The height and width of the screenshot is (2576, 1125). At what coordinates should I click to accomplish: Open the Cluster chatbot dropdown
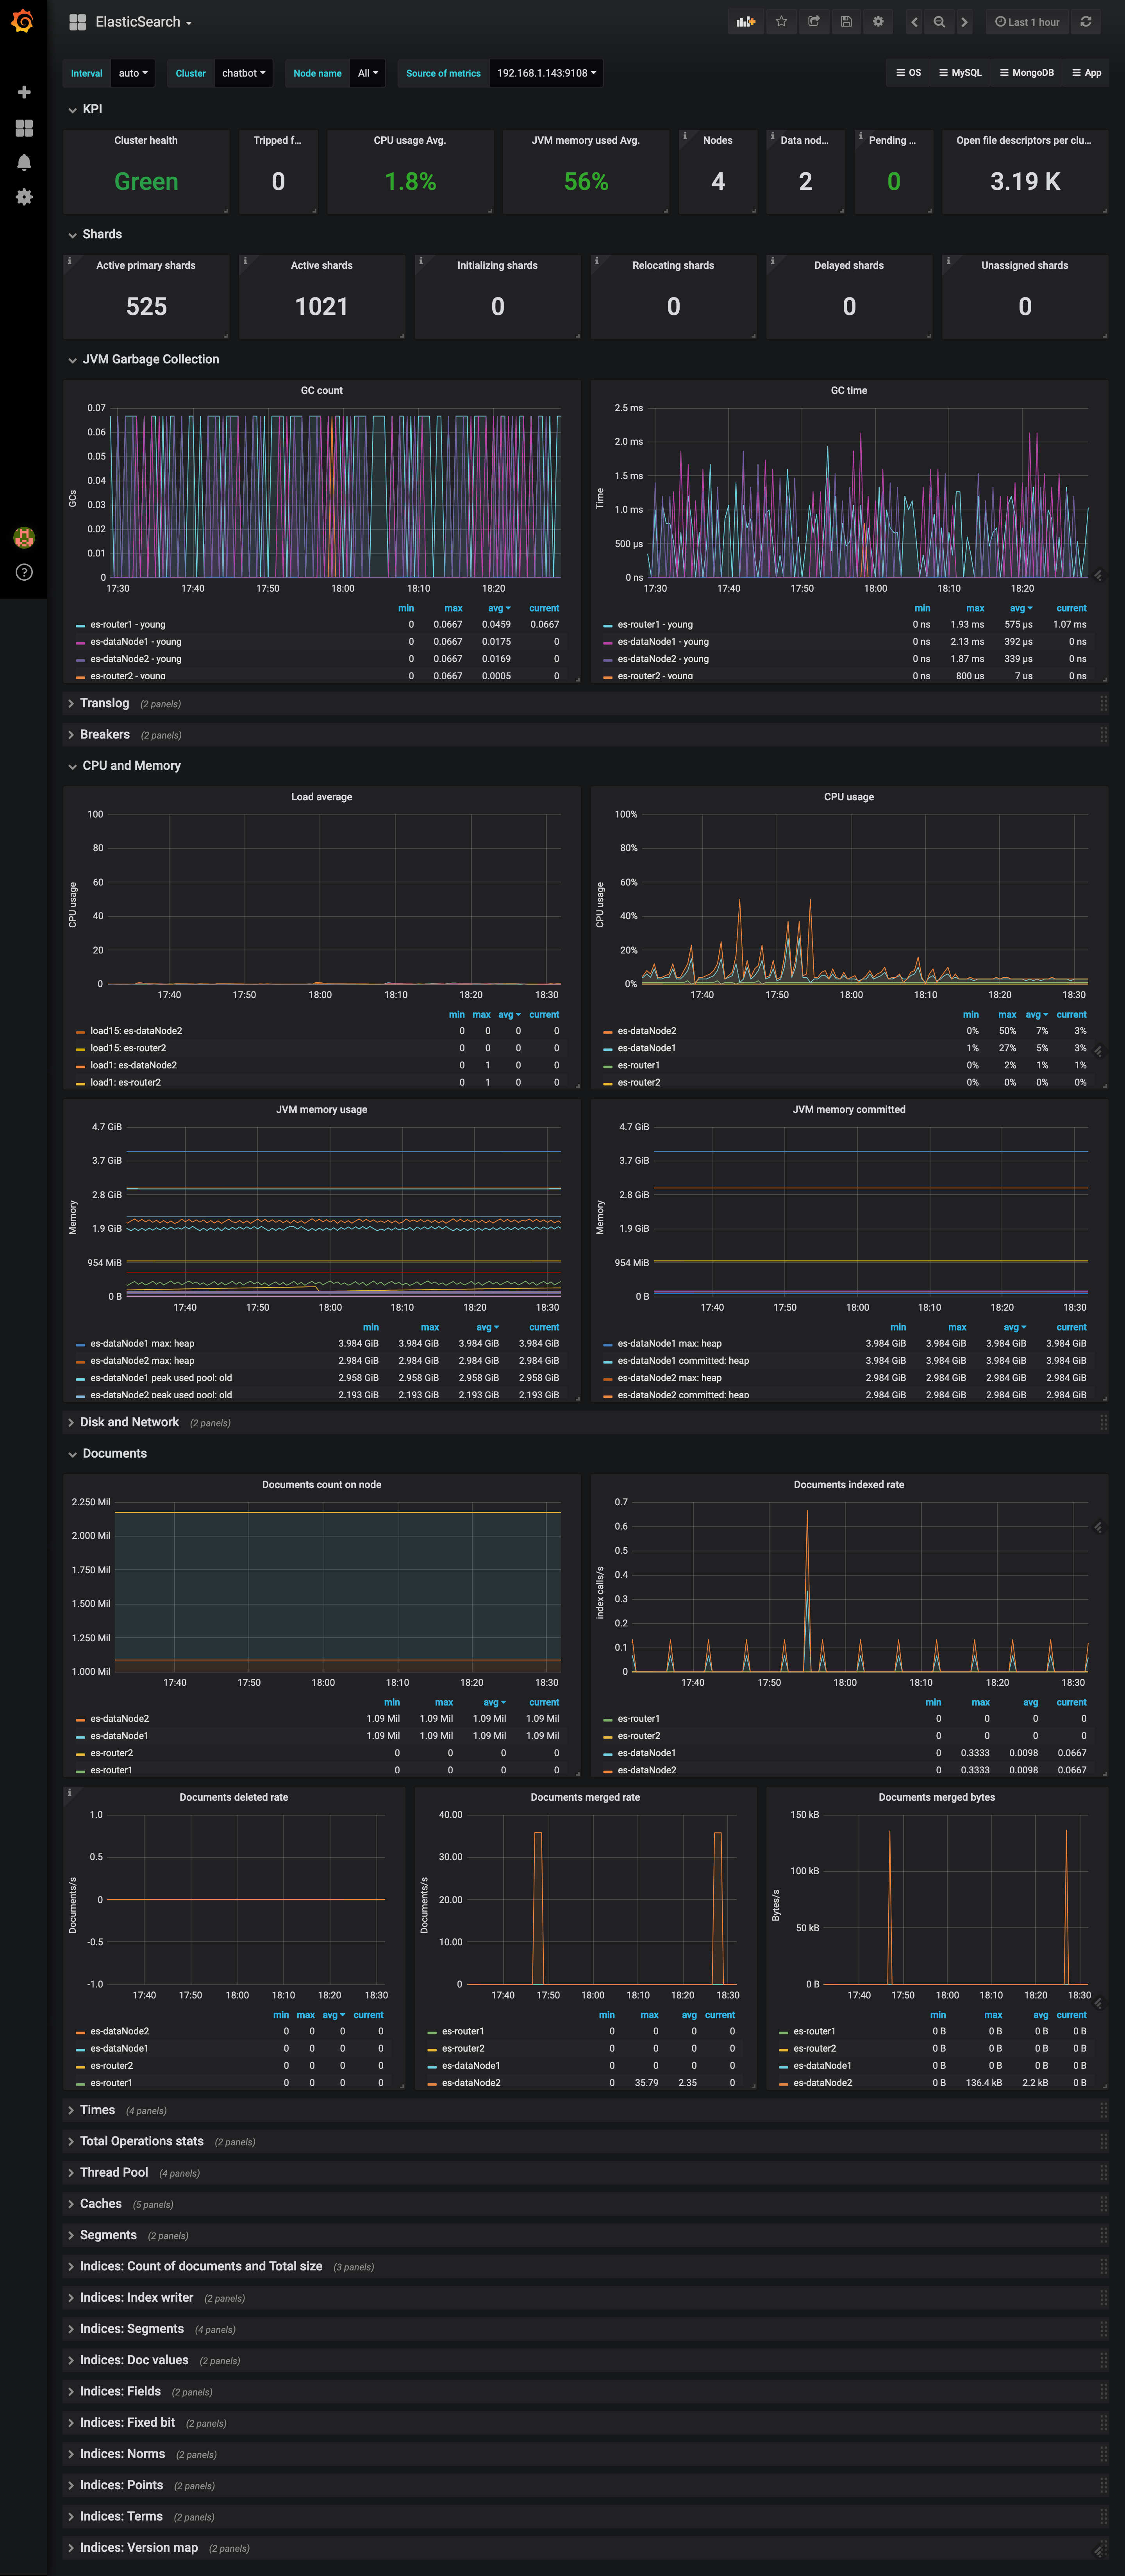244,73
